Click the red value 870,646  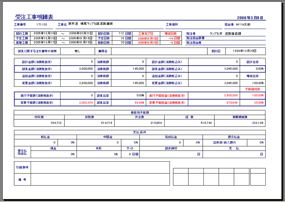232,103
